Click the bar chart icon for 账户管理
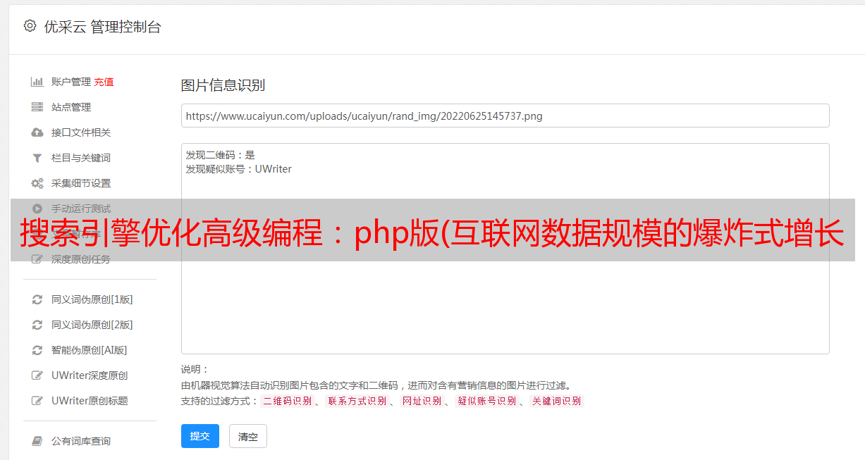 click(x=37, y=82)
